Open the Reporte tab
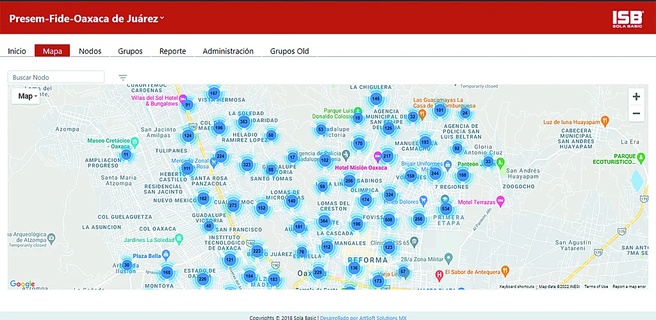 pyautogui.click(x=172, y=51)
